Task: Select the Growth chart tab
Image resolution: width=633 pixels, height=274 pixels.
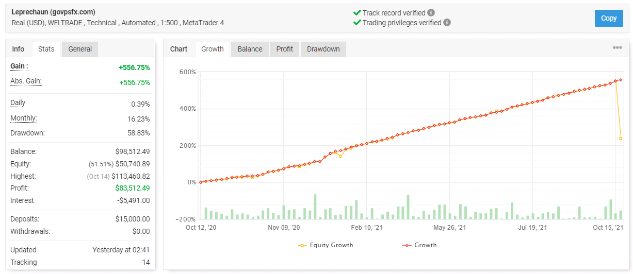Action: (x=212, y=49)
